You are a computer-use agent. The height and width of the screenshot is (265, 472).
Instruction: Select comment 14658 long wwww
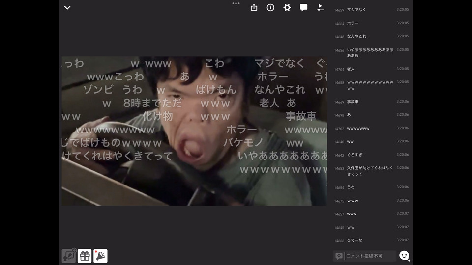click(x=372, y=85)
